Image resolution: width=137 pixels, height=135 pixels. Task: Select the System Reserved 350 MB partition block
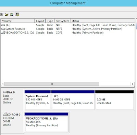pyautogui.click(x=38, y=100)
